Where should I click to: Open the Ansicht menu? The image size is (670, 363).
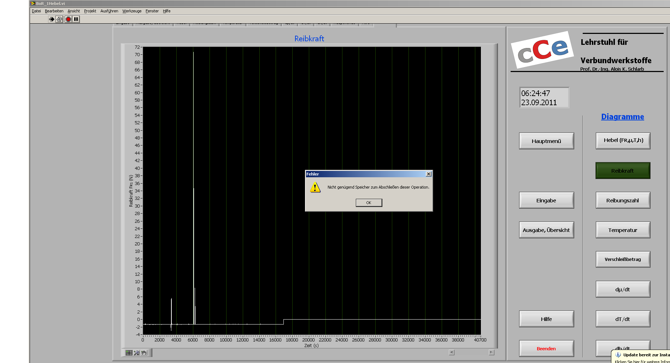pos(74,11)
